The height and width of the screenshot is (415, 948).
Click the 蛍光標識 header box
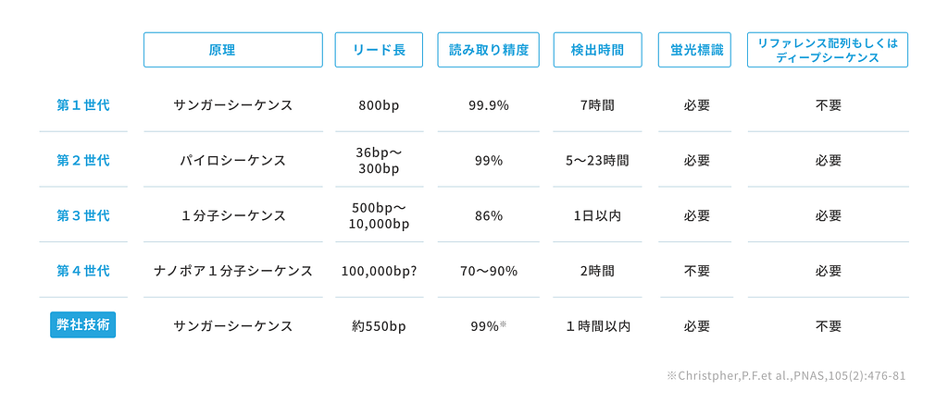(x=694, y=50)
